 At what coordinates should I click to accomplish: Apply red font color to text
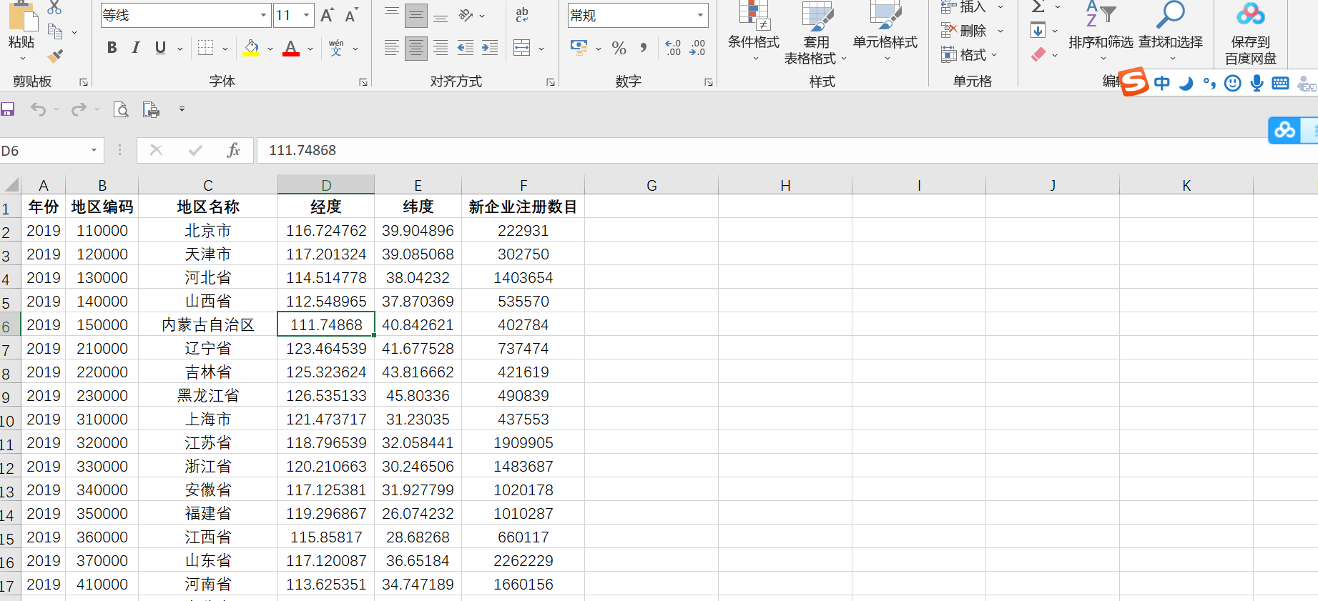coord(291,48)
